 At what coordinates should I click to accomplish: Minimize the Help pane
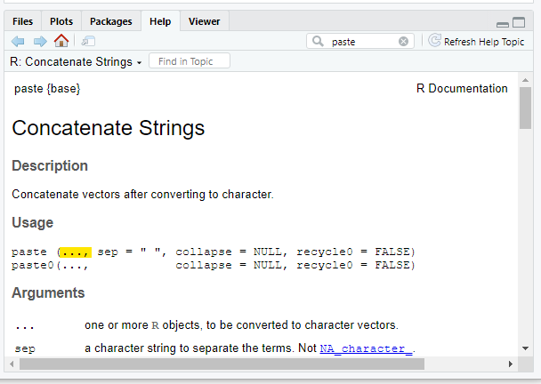[503, 24]
